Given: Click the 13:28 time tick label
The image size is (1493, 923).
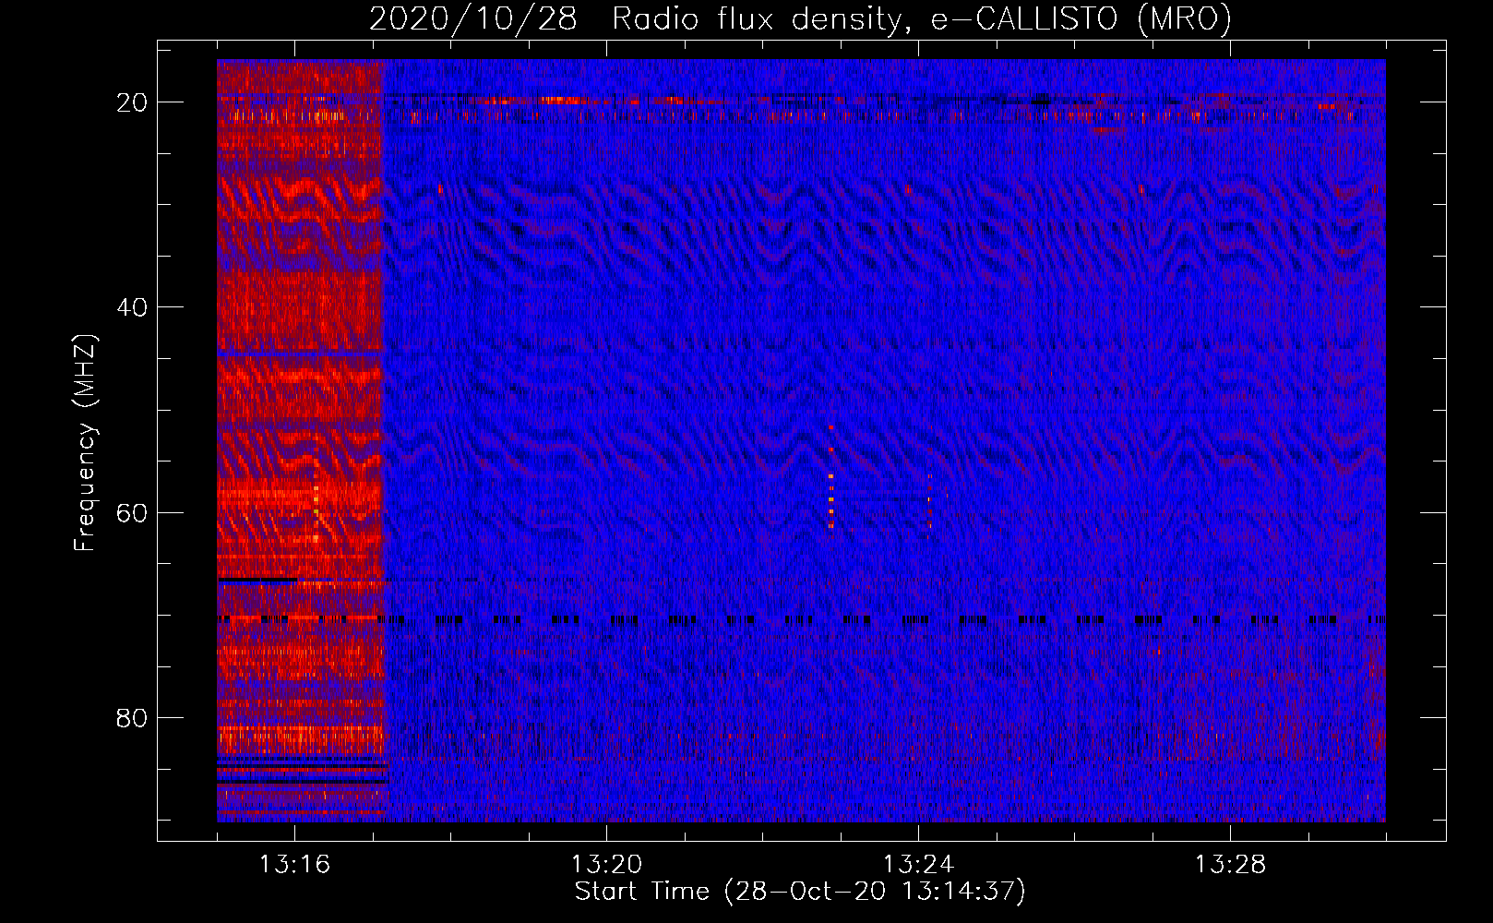Looking at the screenshot, I should (x=1230, y=865).
